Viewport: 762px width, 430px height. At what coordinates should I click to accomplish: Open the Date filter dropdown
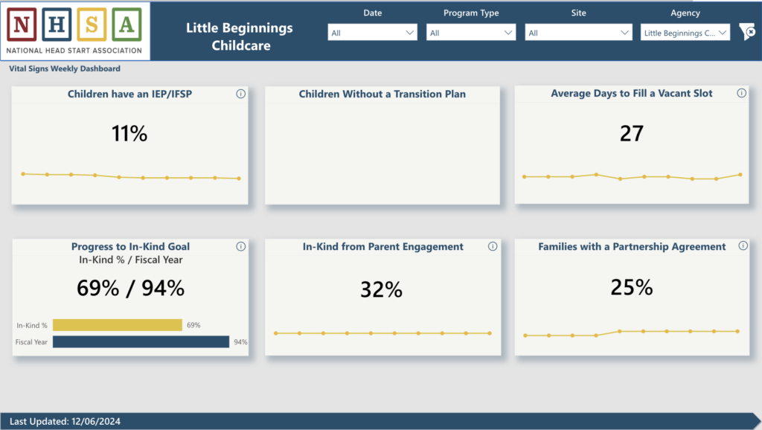(x=373, y=33)
